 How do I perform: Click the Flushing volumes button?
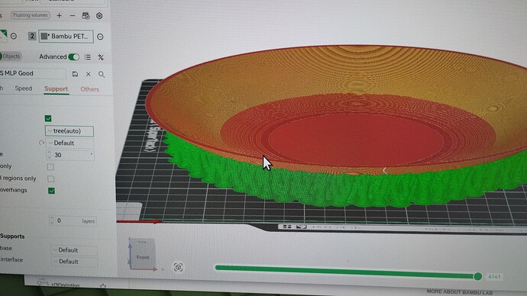click(31, 15)
